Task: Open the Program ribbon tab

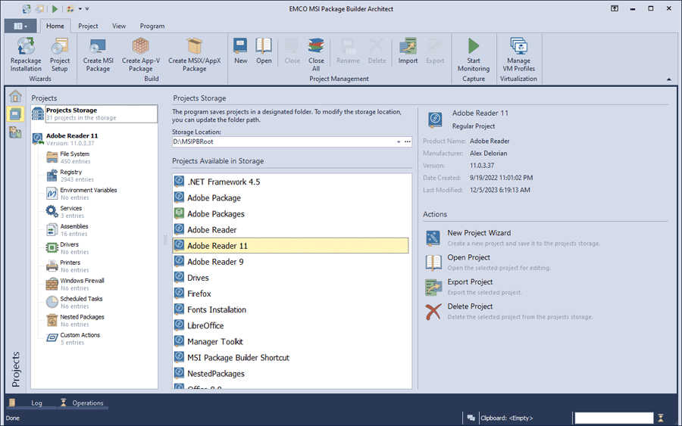Action: point(152,26)
